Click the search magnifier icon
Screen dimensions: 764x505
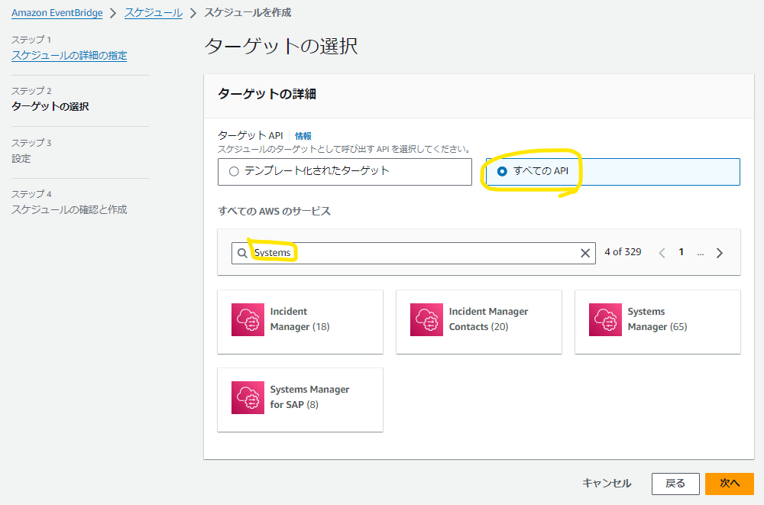click(x=242, y=253)
